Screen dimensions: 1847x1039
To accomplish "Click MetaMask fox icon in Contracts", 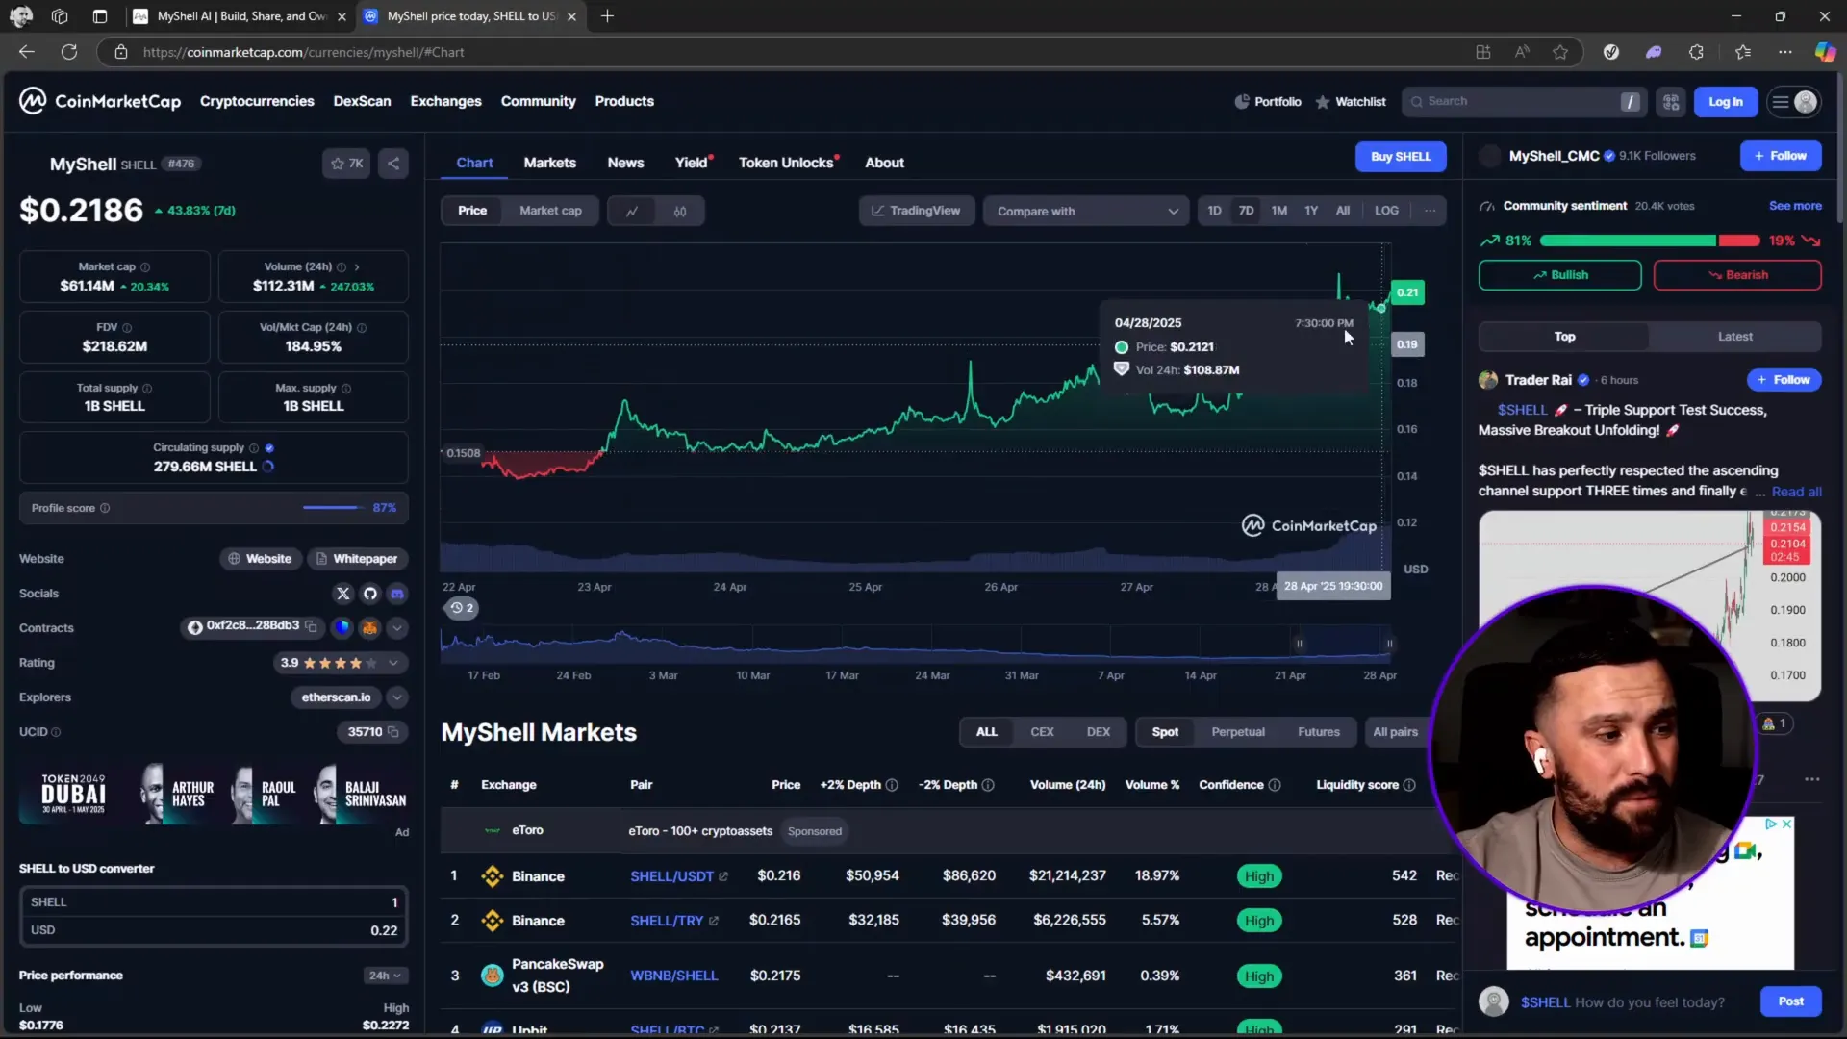I will pyautogui.click(x=369, y=628).
